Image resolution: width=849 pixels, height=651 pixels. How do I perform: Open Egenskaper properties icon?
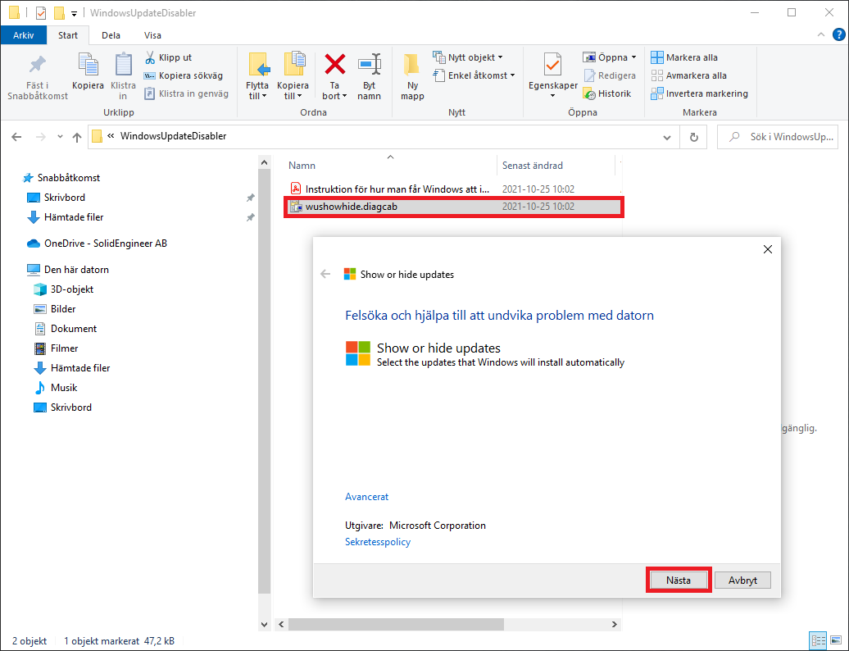click(x=552, y=65)
